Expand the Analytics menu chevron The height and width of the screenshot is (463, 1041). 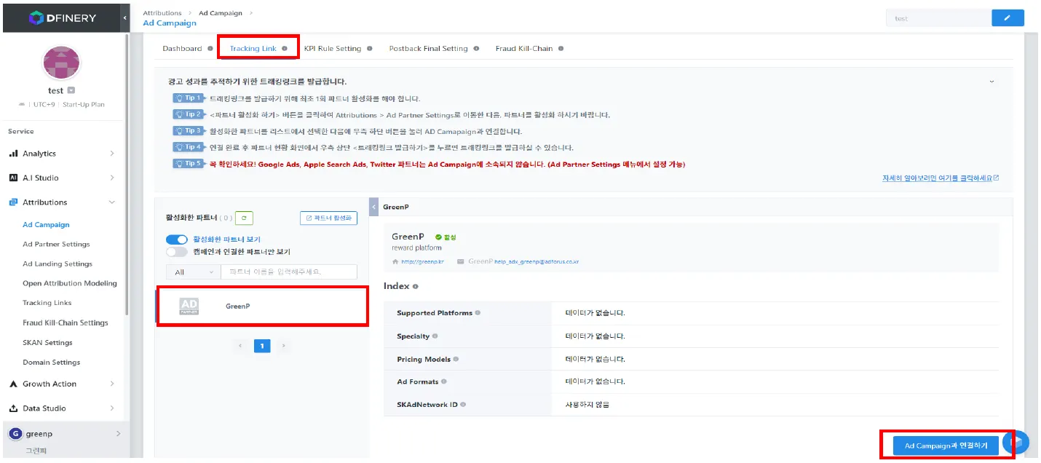(111, 154)
